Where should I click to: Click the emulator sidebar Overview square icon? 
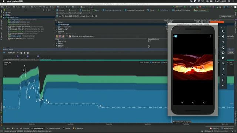click(x=223, y=80)
